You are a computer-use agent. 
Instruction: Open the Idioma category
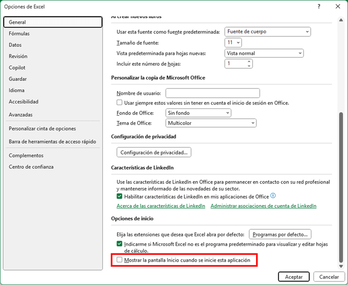[53, 90]
